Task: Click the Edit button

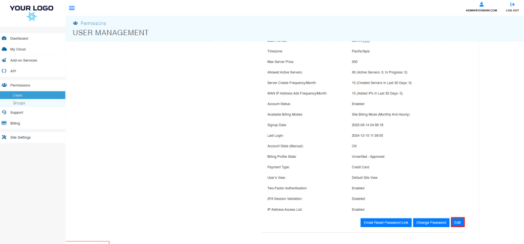Action: pos(457,223)
